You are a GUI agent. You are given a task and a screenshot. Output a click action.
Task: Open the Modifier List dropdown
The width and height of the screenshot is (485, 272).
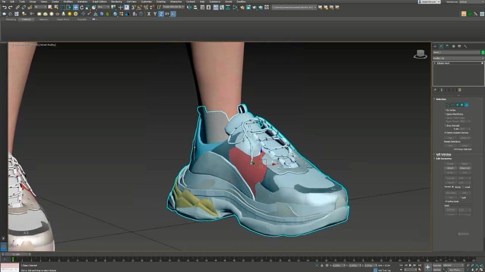(x=458, y=58)
